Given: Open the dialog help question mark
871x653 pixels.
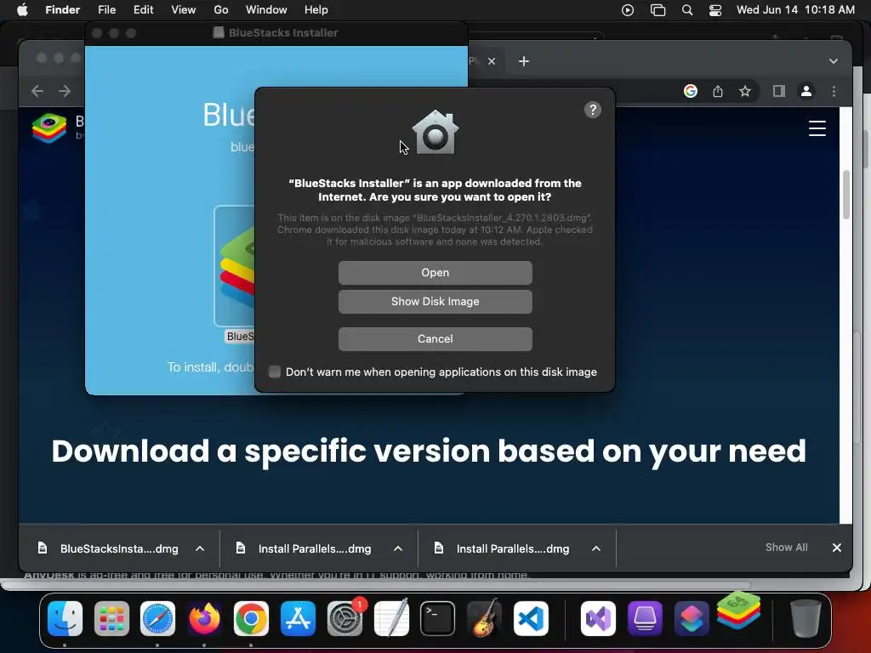Looking at the screenshot, I should point(593,110).
